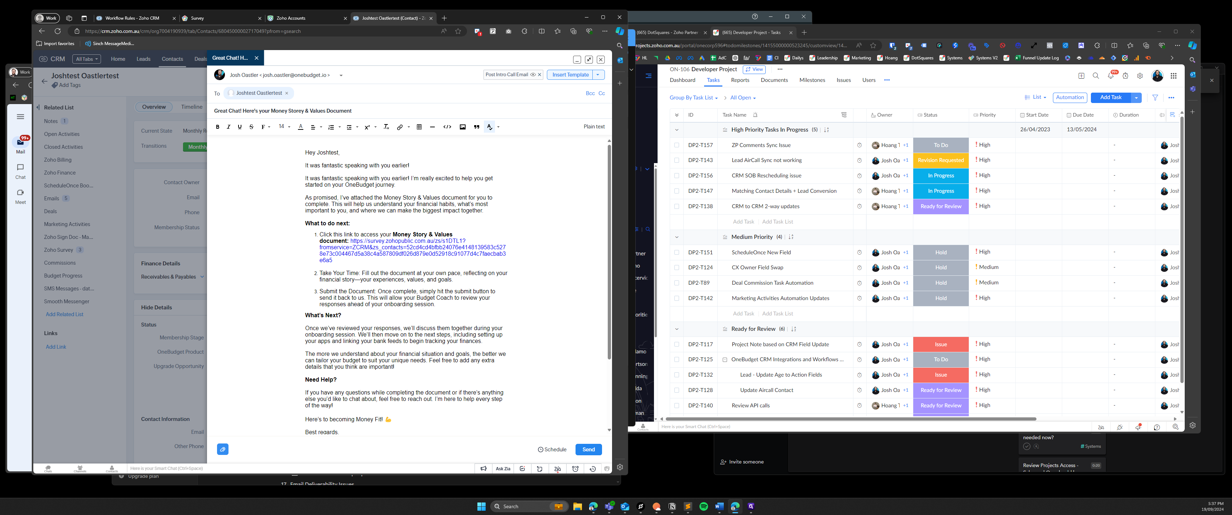Open the Insert Template dropdown arrow
1232x515 pixels.
coord(598,75)
